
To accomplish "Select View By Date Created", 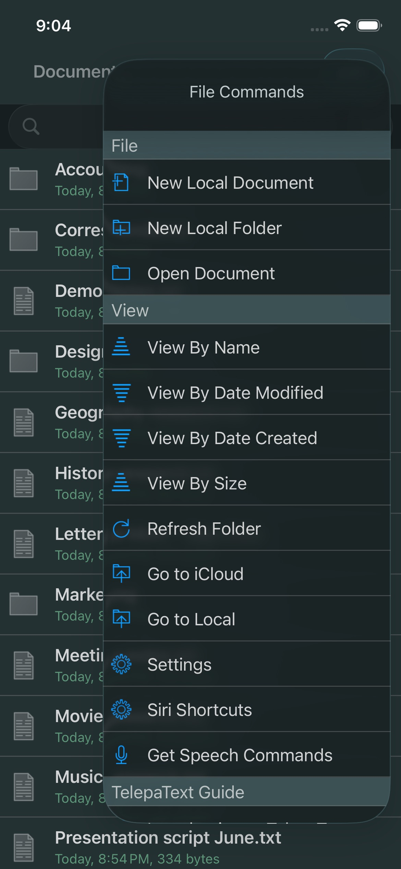I will [247, 438].
